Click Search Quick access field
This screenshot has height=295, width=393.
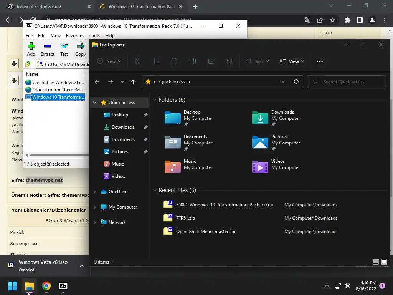click(347, 82)
